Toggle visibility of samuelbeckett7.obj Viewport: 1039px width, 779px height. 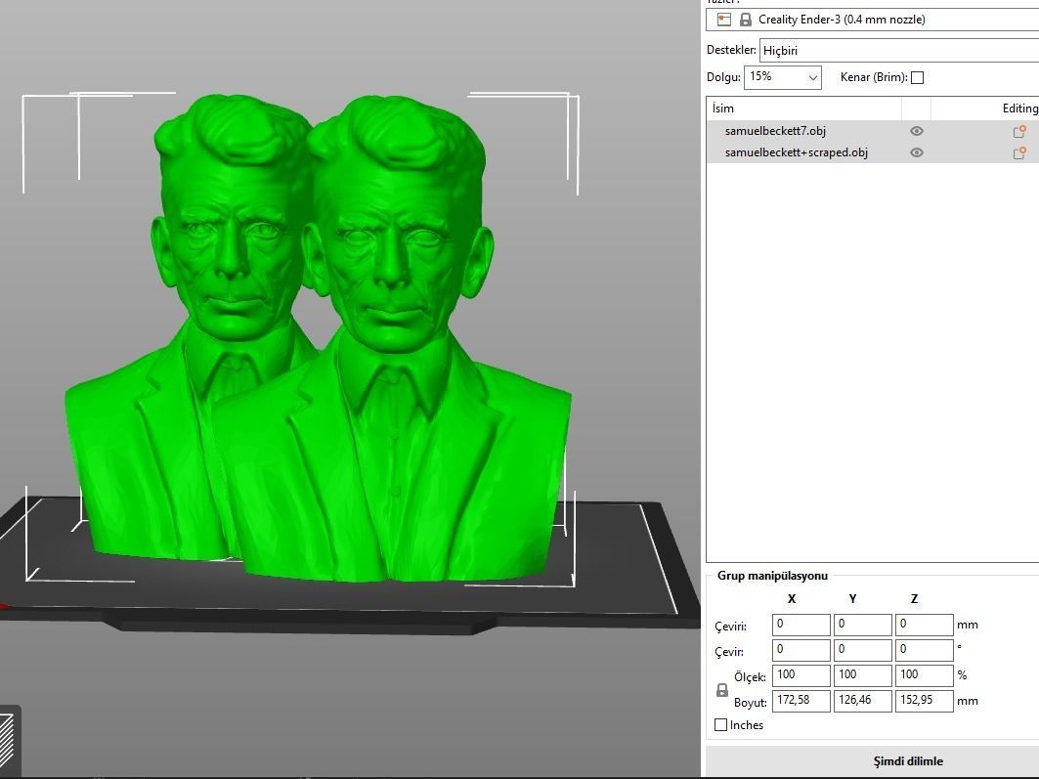click(x=917, y=131)
